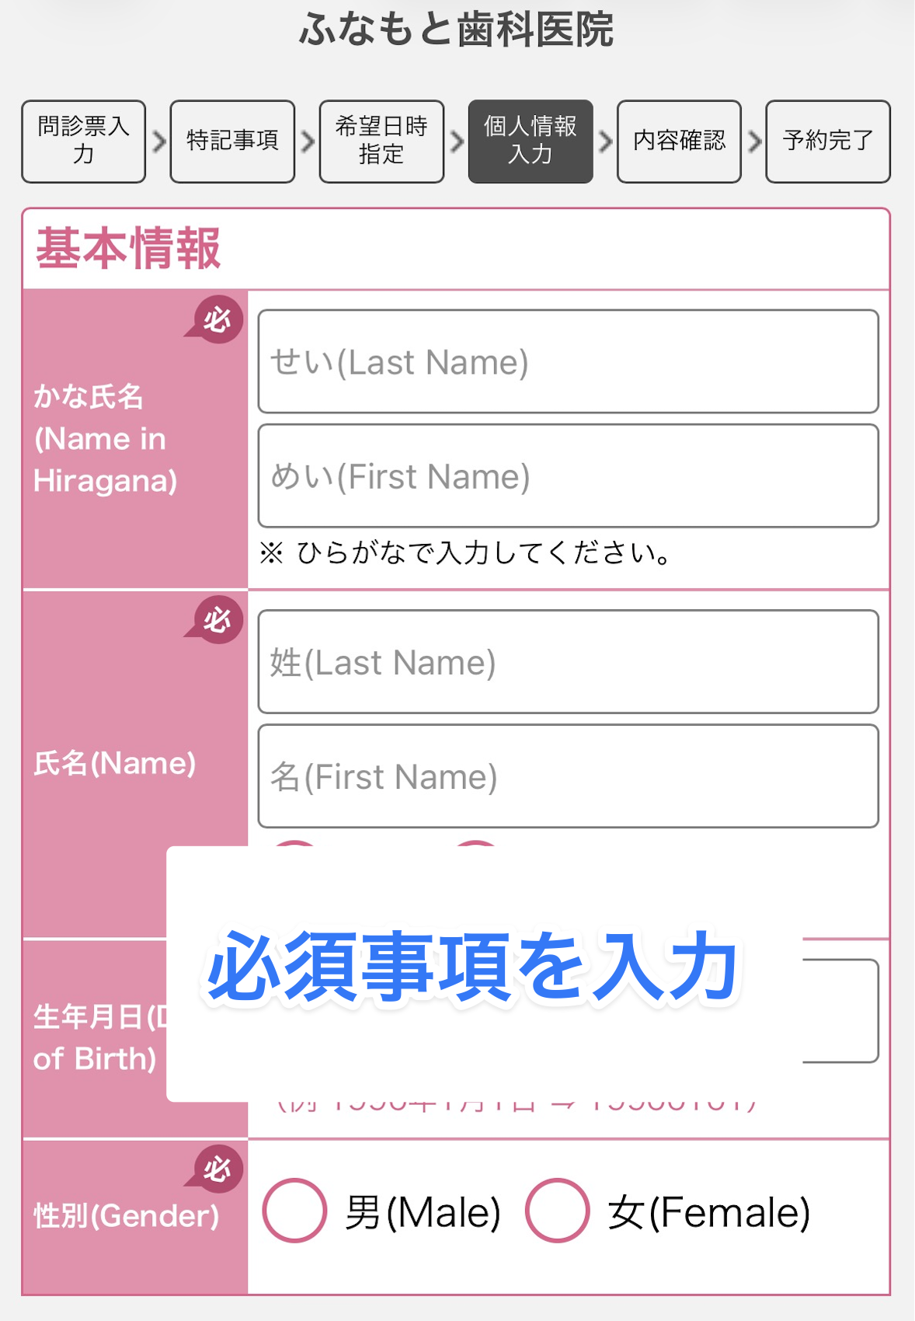Go to the 特記事項 step

232,141
